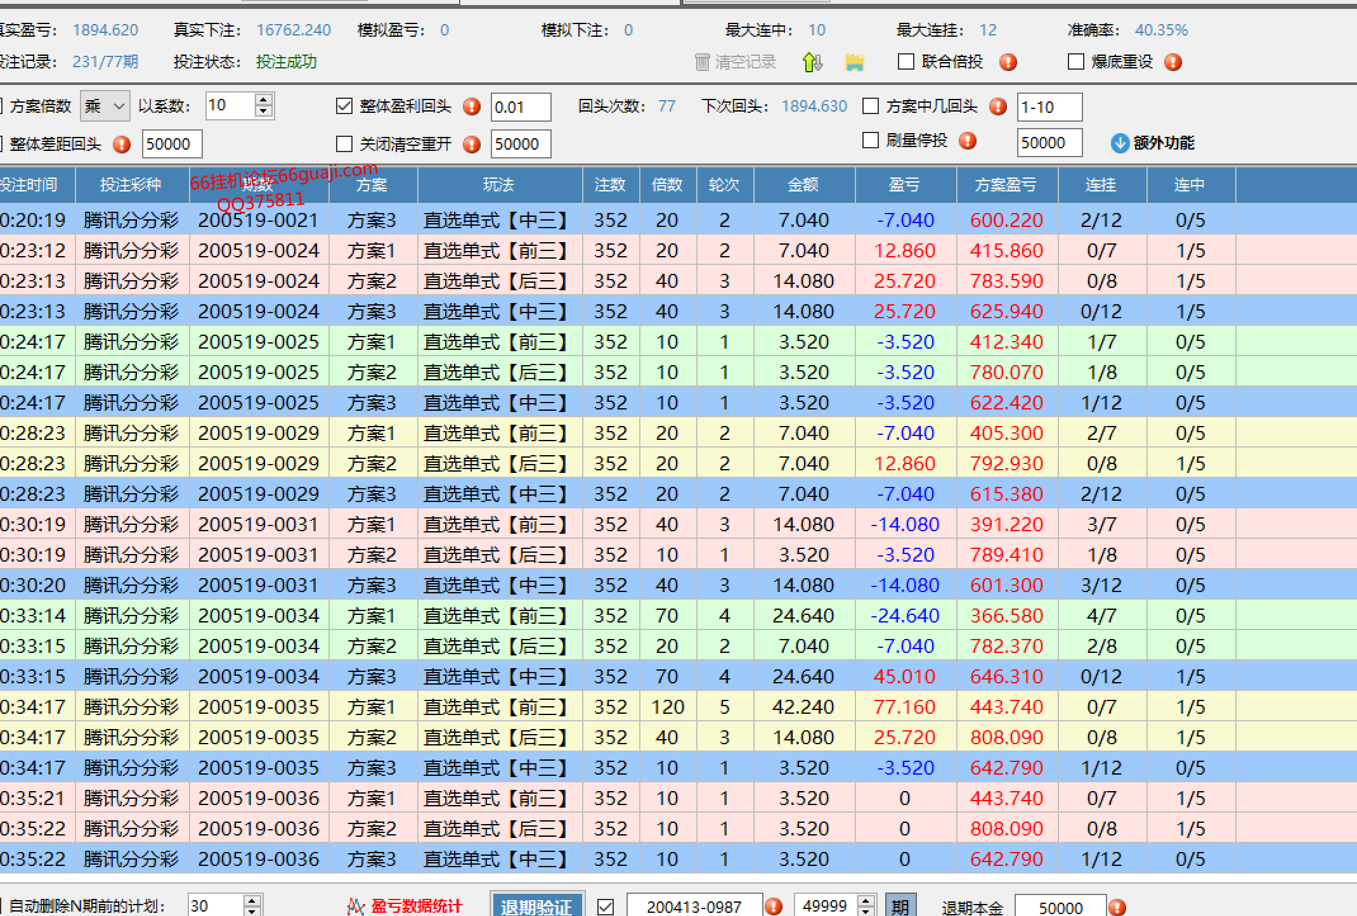Click the 真实盈亏 value 1894.620
This screenshot has height=916, width=1357.
[x=105, y=30]
